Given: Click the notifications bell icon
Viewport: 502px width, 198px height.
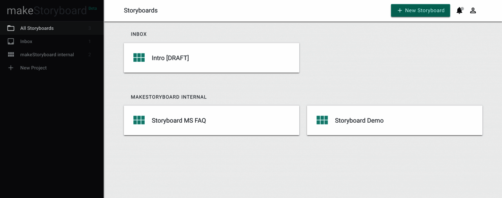Looking at the screenshot, I should [x=459, y=11].
